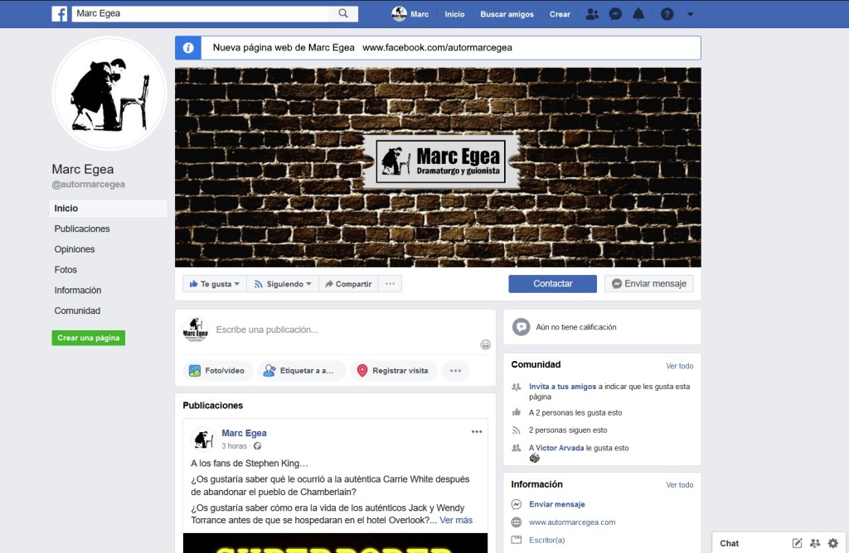
Task: Open the Messenger icon in top bar
Action: (615, 14)
